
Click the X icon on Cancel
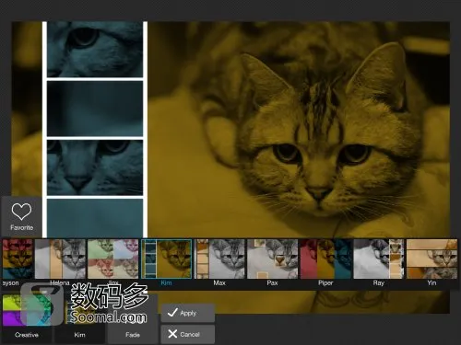pos(172,334)
